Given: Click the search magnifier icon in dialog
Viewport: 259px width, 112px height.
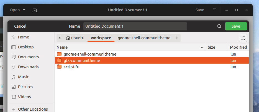Looking at the screenshot, I should pyautogui.click(x=219, y=26).
